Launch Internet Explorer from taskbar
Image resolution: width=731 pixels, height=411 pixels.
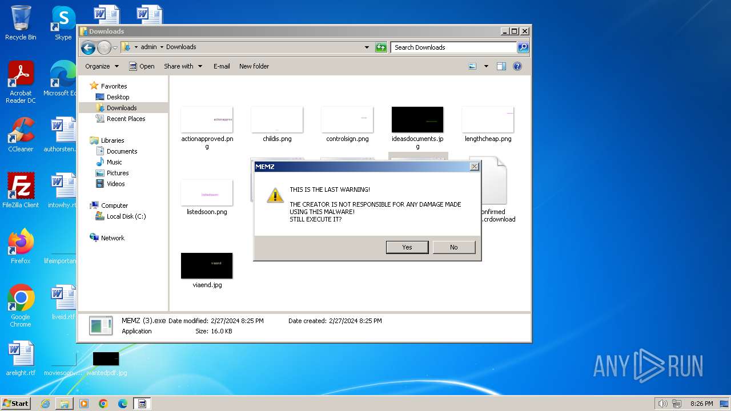click(x=45, y=404)
